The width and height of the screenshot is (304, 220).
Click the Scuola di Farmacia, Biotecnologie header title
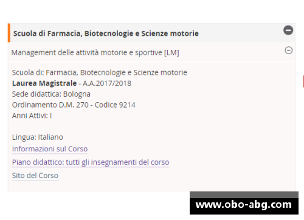coord(106,33)
